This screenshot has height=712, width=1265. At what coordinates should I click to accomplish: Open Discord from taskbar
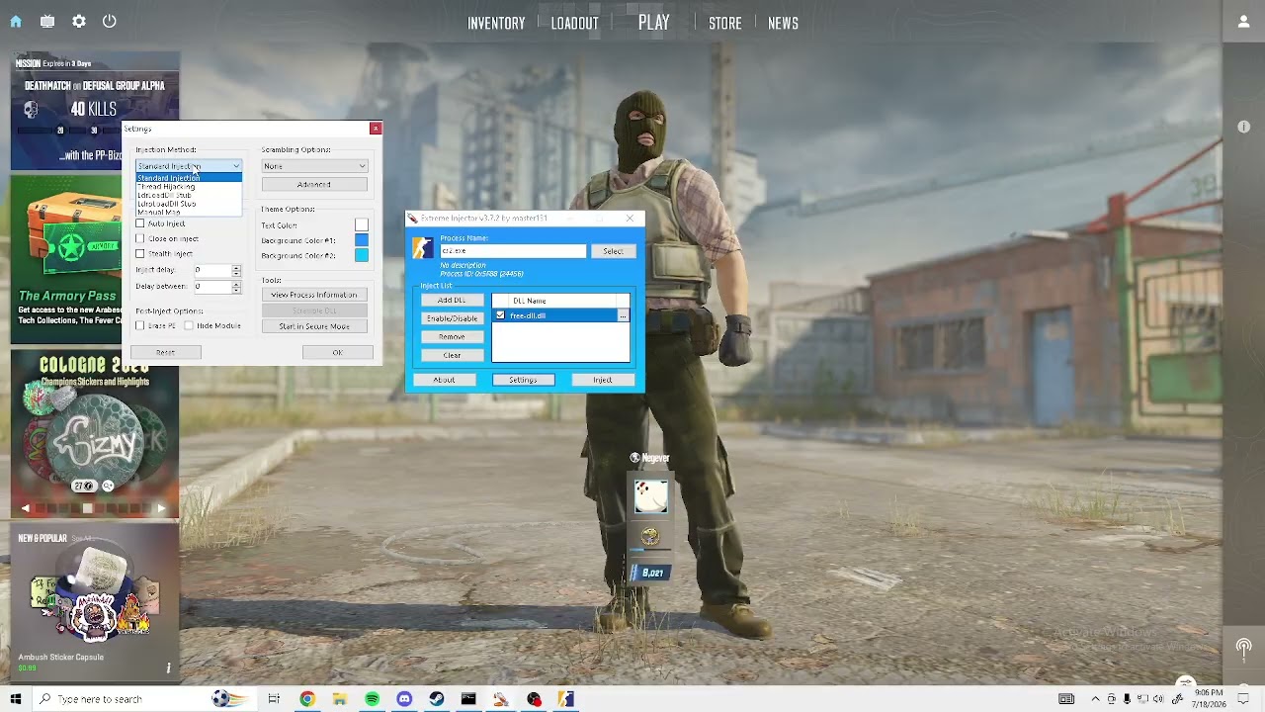click(404, 699)
